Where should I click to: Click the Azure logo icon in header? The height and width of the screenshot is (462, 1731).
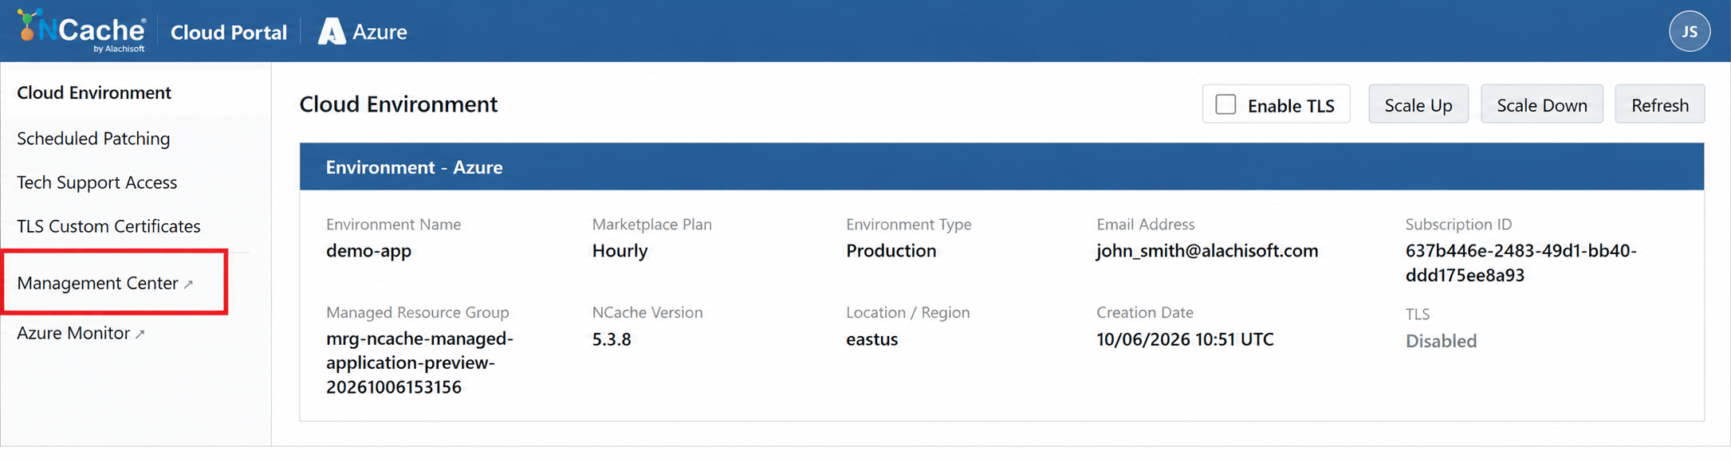[x=332, y=32]
